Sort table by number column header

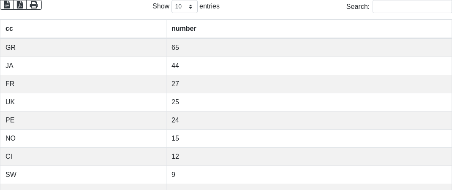[x=309, y=29]
